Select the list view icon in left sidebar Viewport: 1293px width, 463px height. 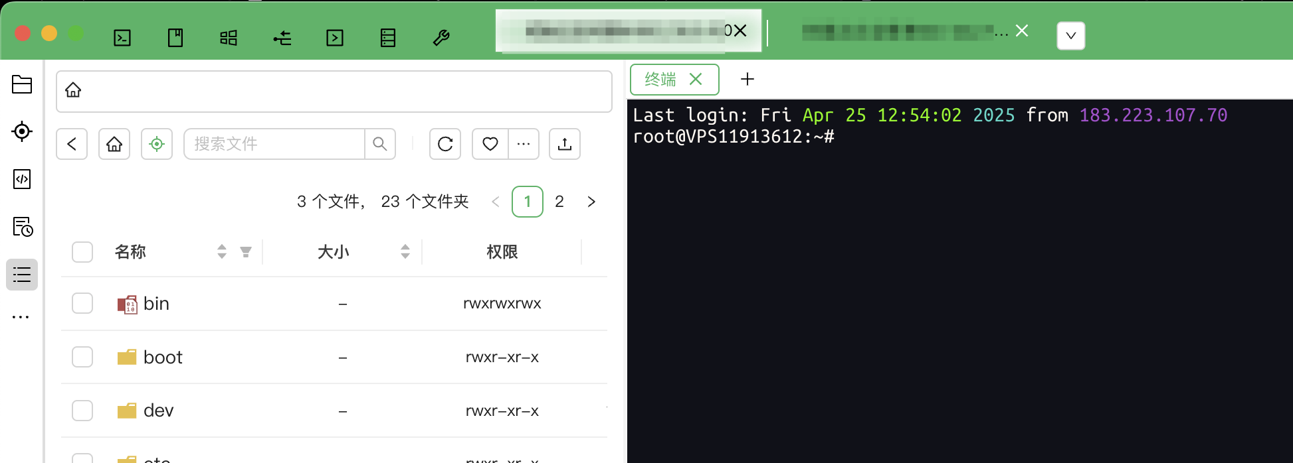(22, 275)
